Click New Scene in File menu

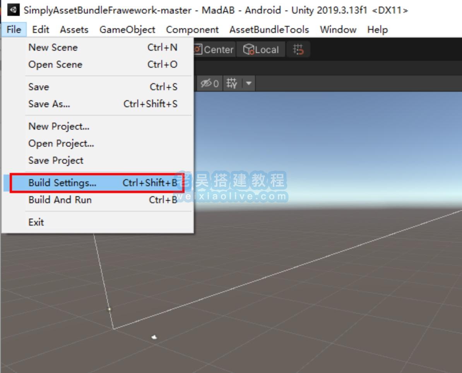[x=53, y=47]
